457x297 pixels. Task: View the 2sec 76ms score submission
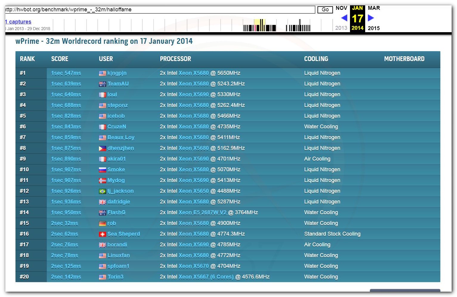click(64, 245)
